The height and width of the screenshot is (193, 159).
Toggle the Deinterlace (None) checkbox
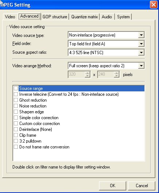pyautogui.click(x=16, y=129)
